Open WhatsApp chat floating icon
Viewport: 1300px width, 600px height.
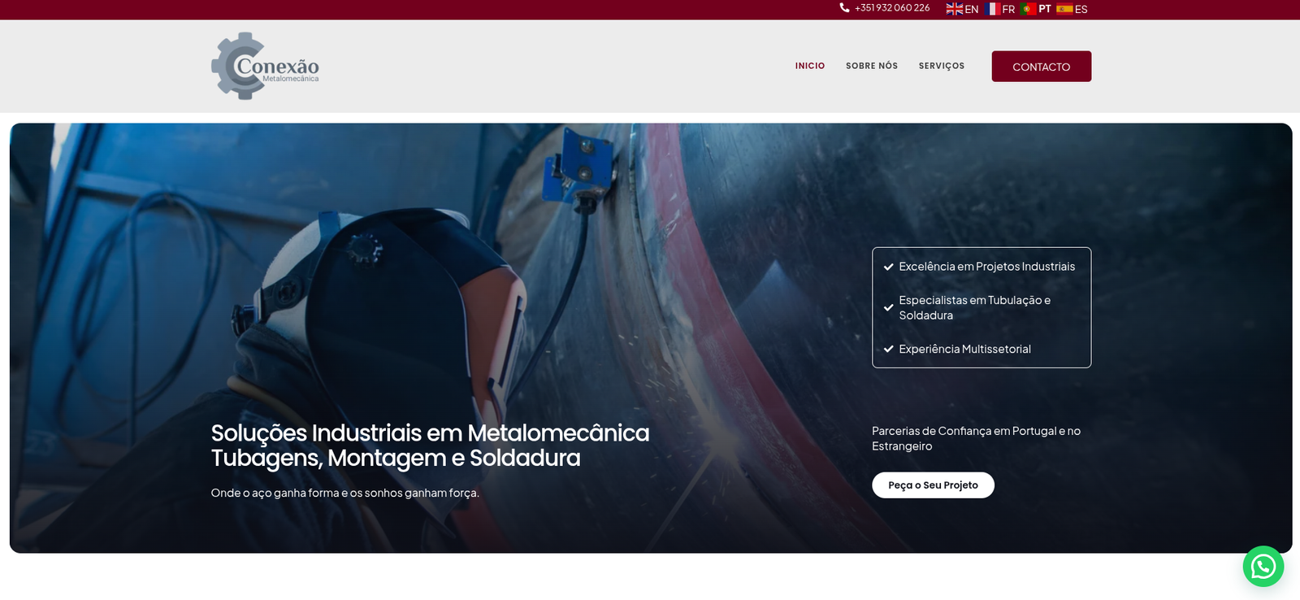point(1263,566)
